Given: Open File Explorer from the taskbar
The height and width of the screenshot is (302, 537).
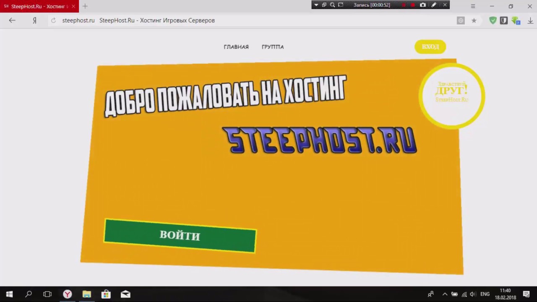Looking at the screenshot, I should 86,294.
